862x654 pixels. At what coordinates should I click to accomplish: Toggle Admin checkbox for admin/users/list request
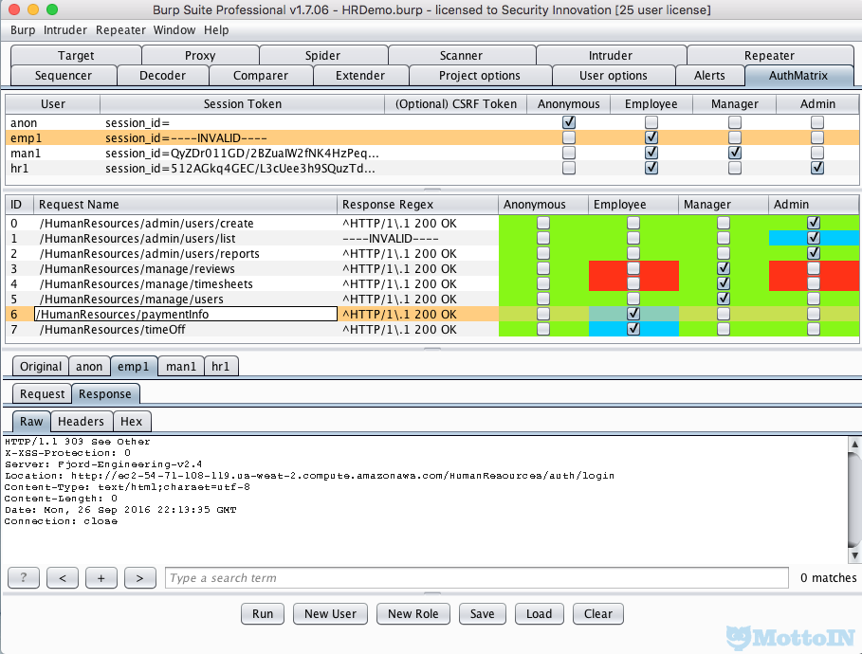[814, 238]
